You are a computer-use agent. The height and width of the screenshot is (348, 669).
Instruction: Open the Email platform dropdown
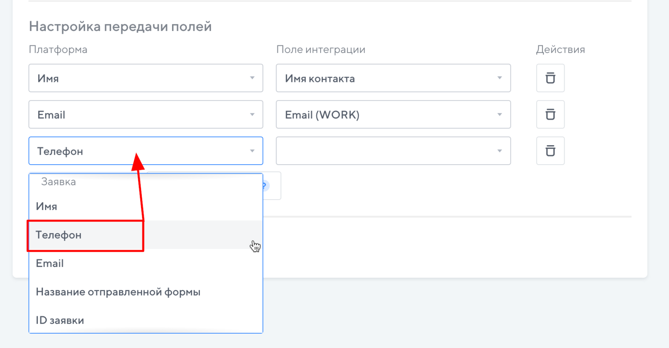pos(146,115)
